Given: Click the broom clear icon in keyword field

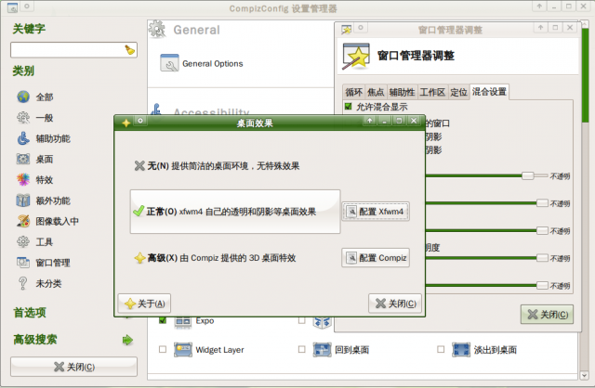Looking at the screenshot, I should [129, 49].
